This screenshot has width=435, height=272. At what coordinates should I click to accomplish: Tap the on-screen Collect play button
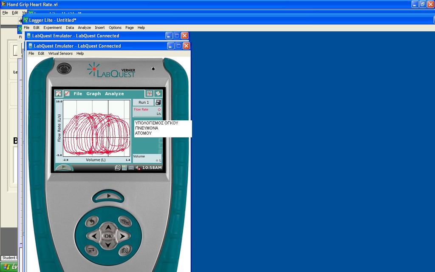pos(64,167)
